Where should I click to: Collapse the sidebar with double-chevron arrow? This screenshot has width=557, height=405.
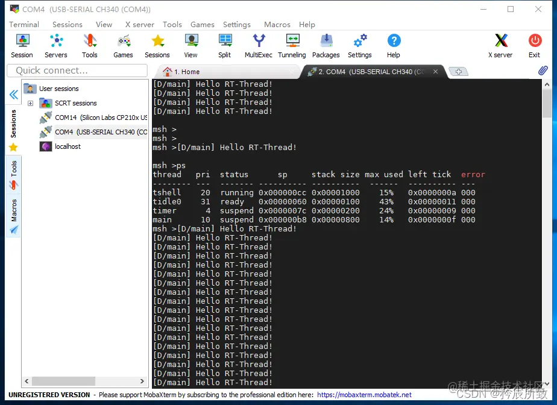(x=13, y=95)
